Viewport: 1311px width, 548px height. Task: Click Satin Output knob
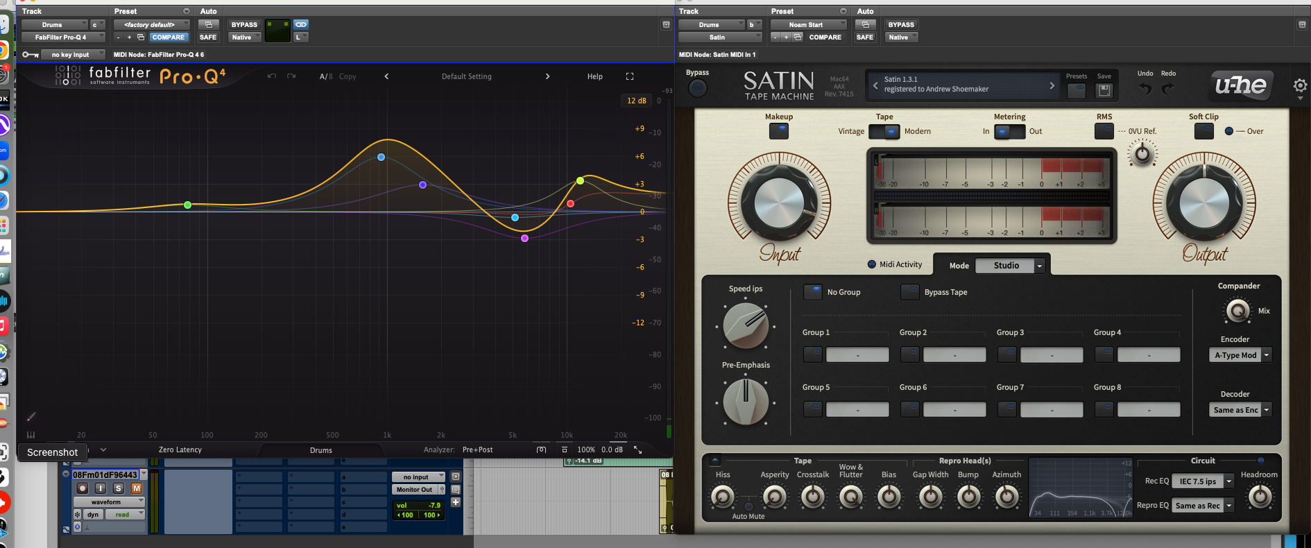tap(1204, 203)
